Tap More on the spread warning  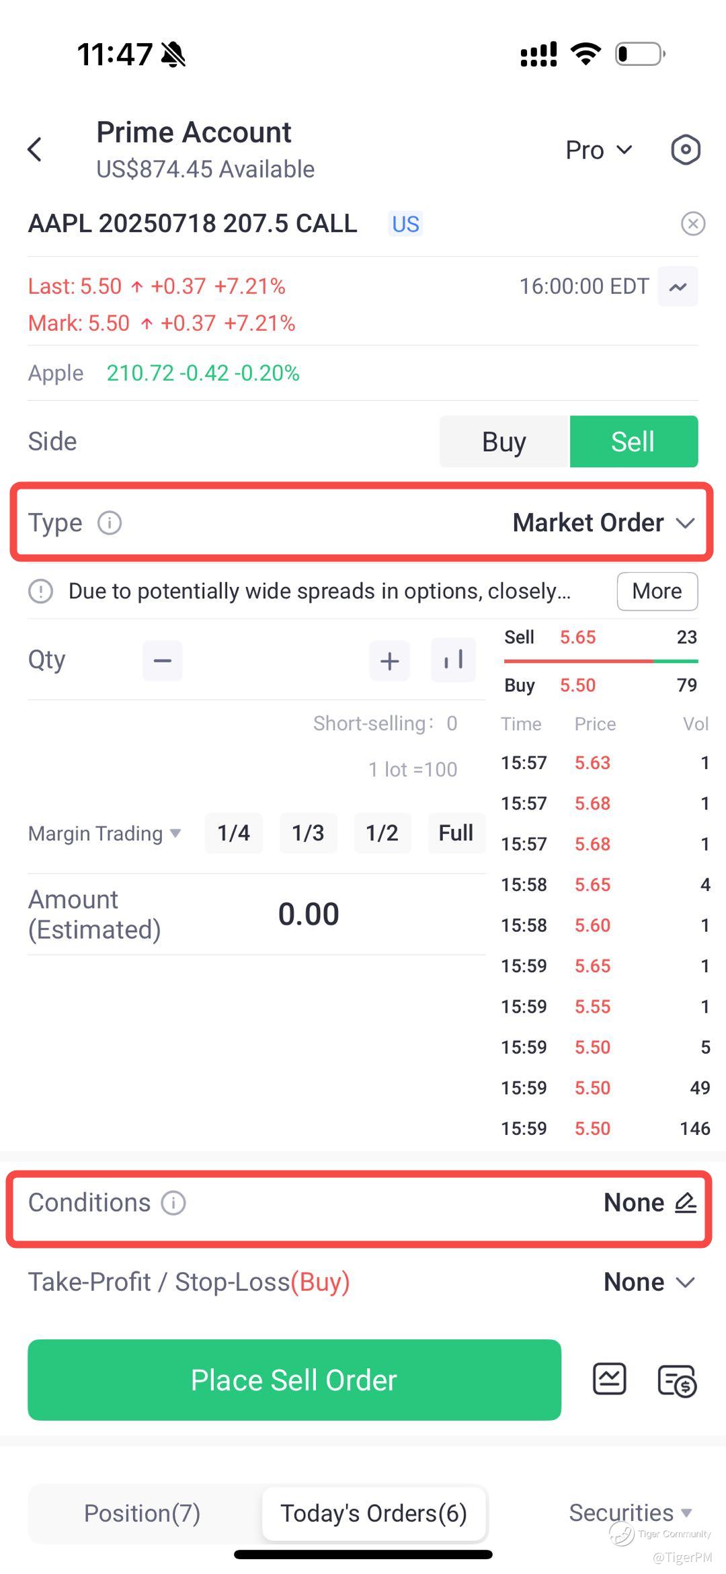click(657, 591)
